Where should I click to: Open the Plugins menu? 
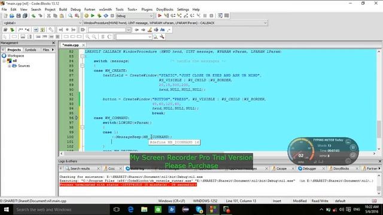[x=147, y=10]
